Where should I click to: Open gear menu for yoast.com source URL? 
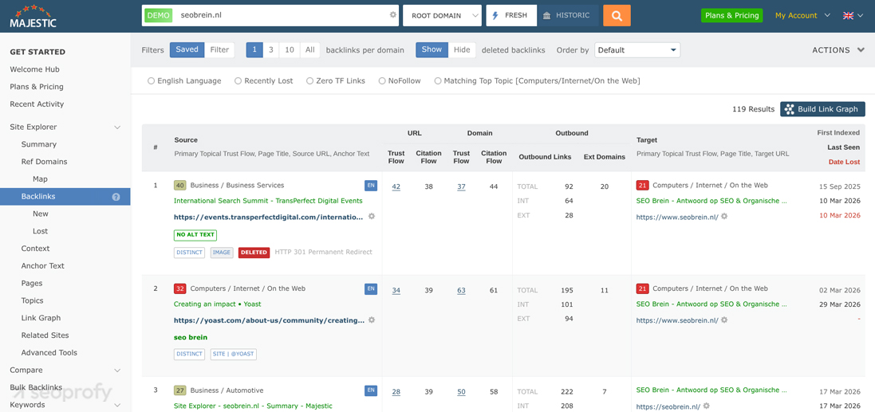tap(372, 320)
